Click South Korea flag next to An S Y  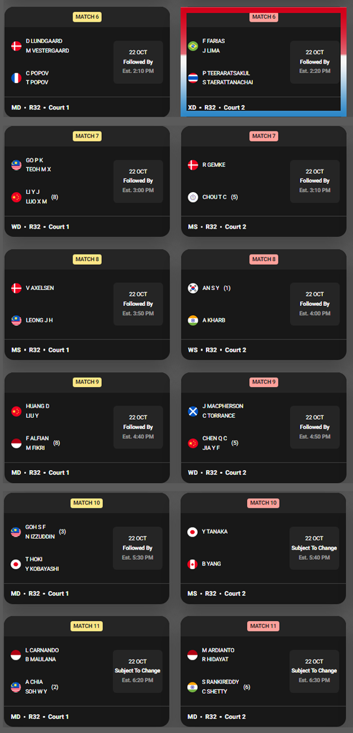(x=193, y=288)
